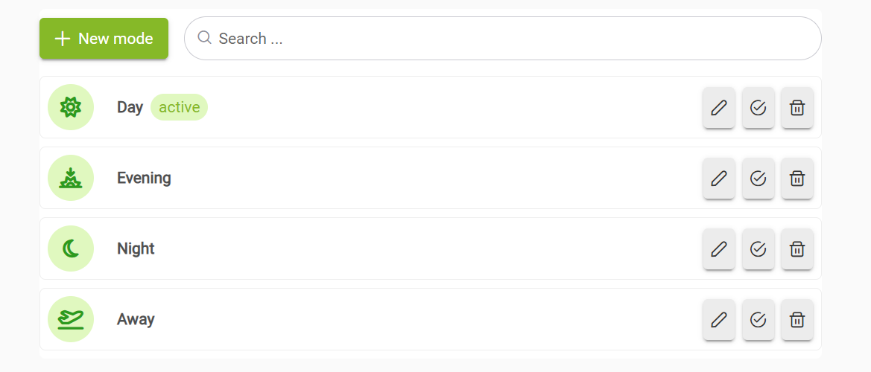The image size is (871, 372).
Task: Click the New mode button
Action: pos(104,39)
